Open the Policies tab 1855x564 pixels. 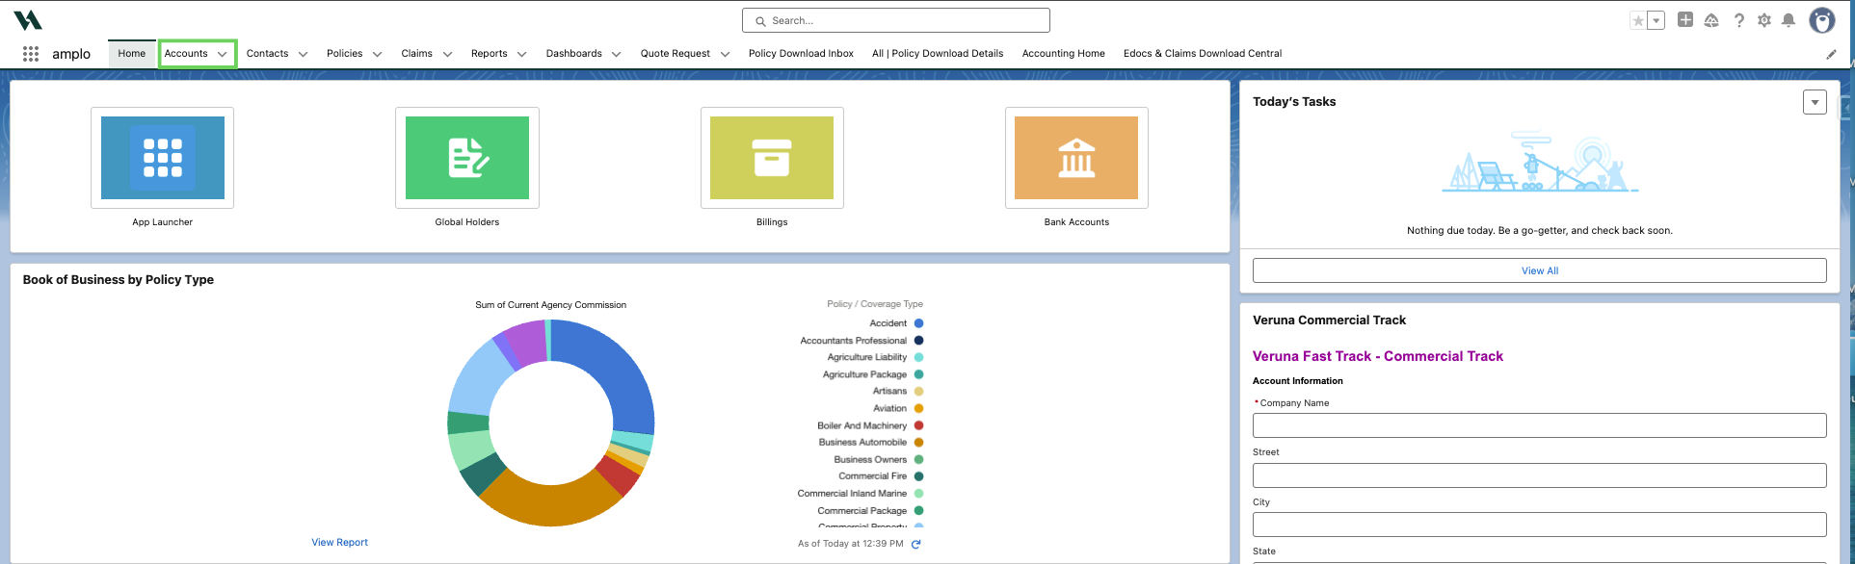[345, 54]
